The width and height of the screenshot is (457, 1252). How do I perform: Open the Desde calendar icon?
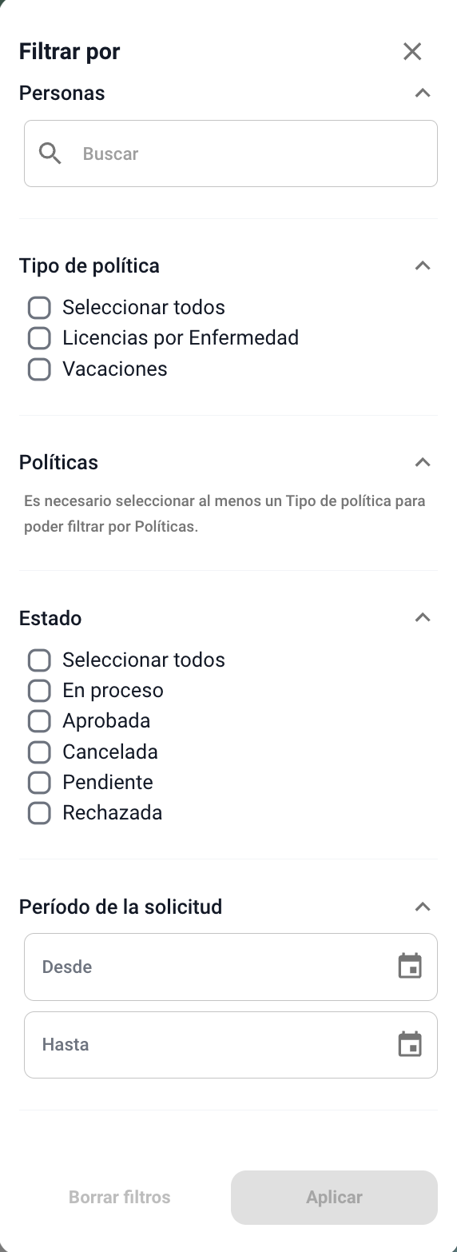point(410,967)
